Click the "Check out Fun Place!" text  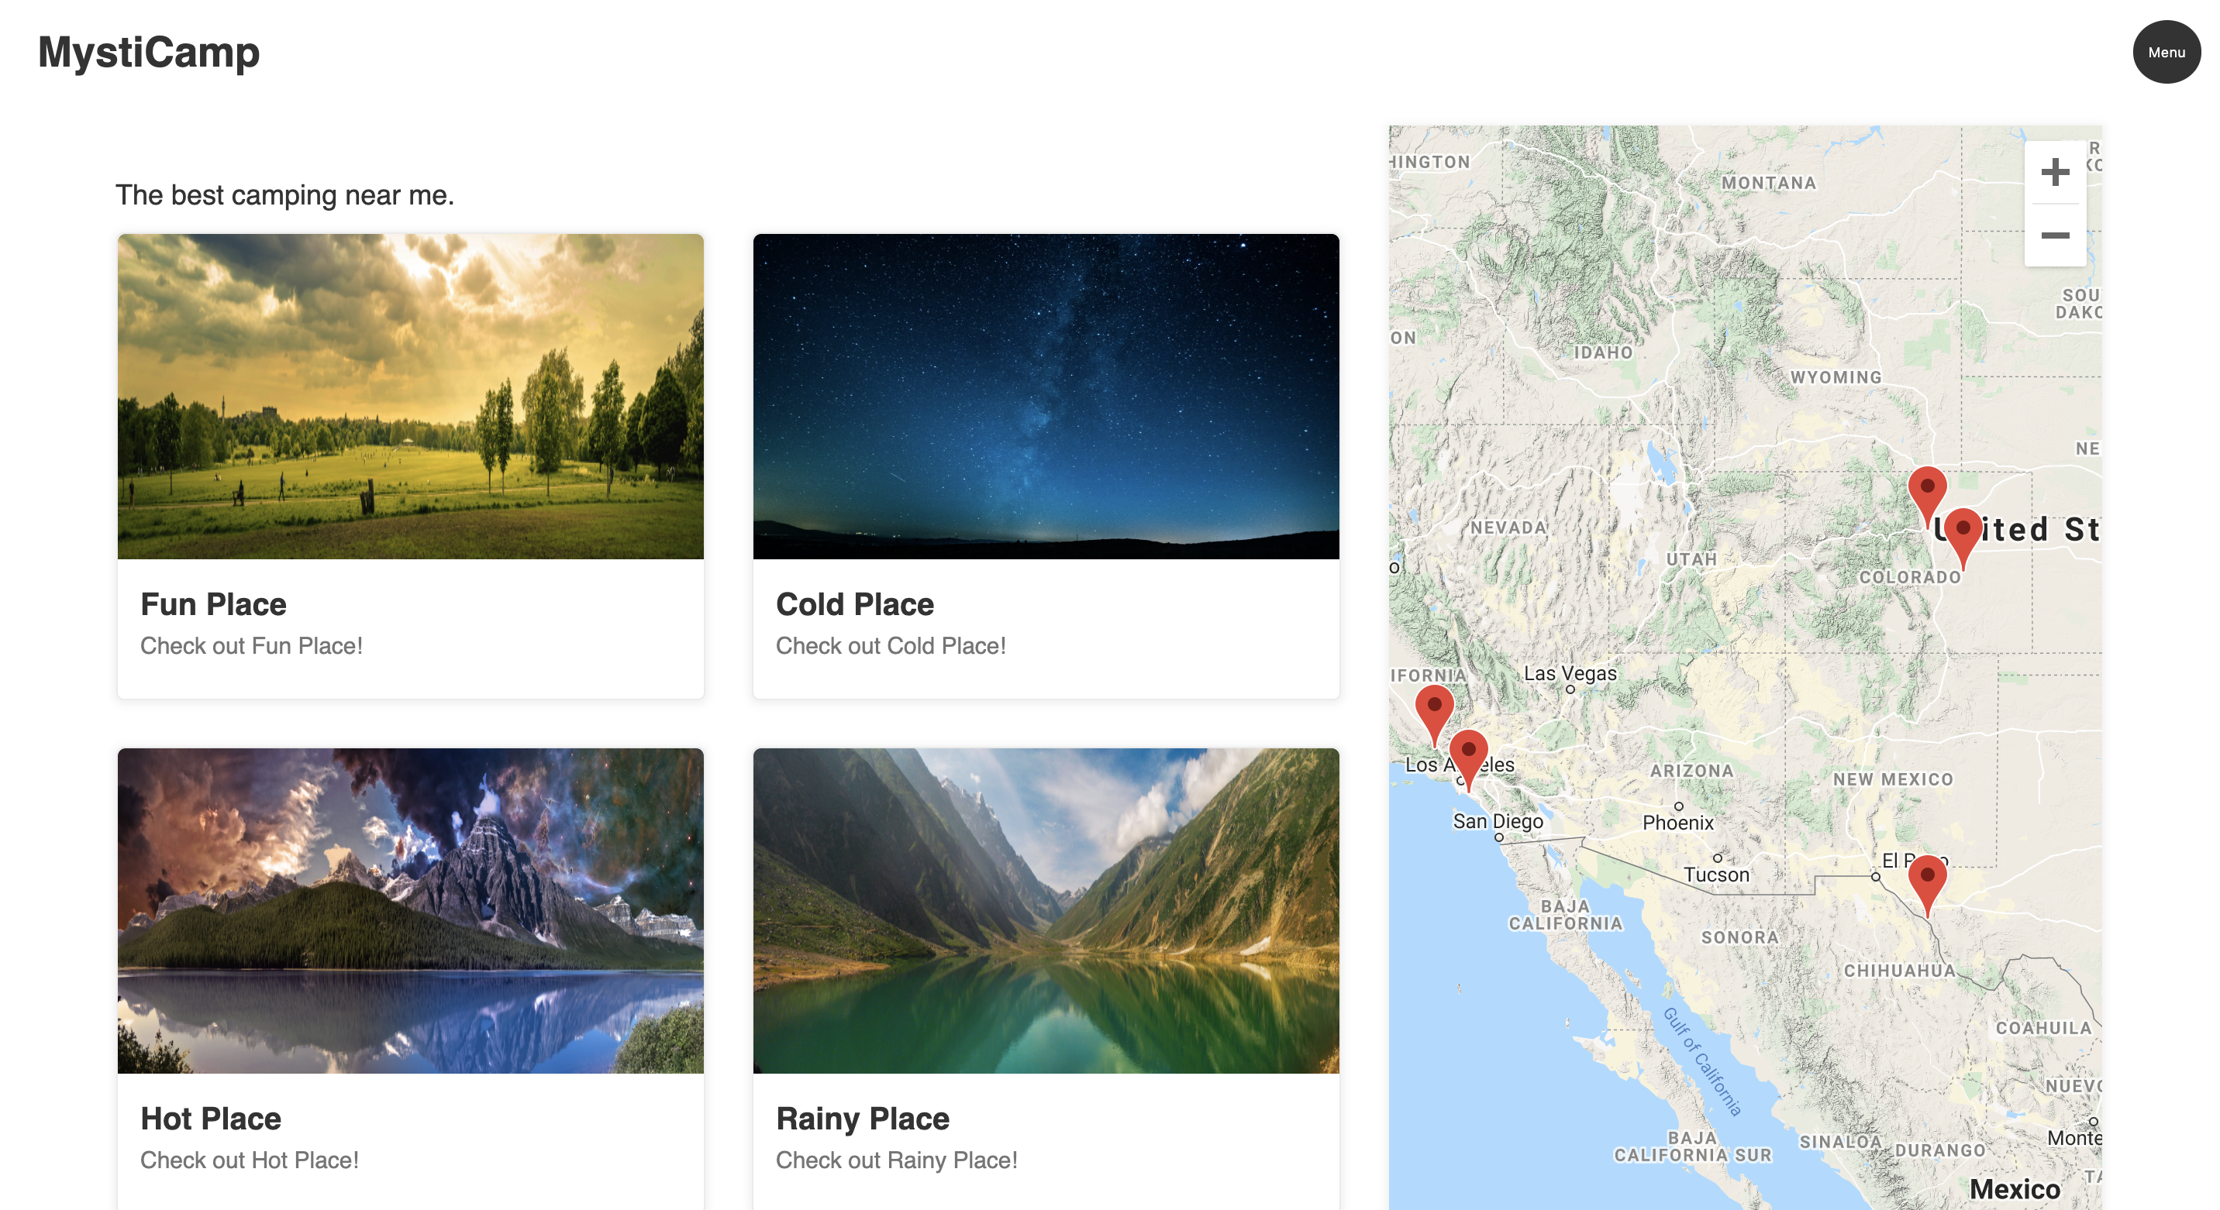pos(251,646)
